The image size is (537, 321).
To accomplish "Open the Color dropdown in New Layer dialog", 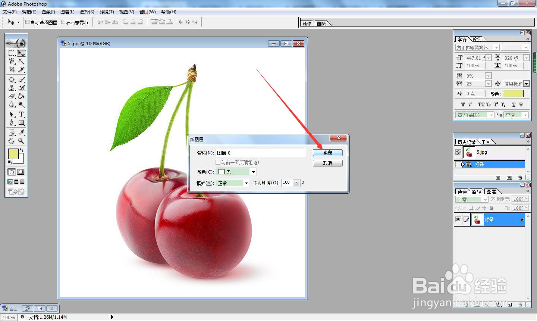I will (x=253, y=172).
